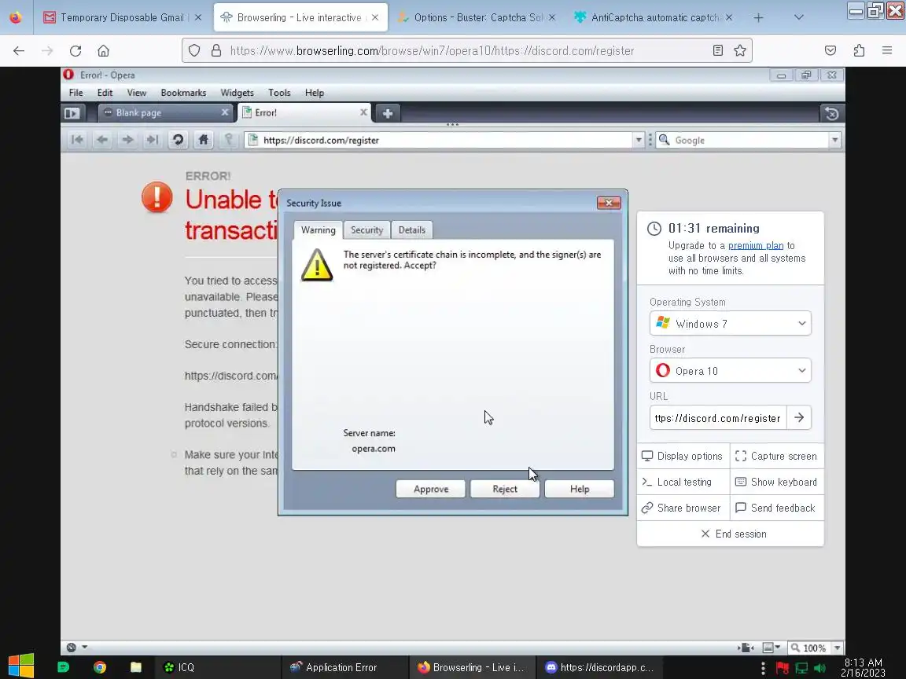Toggle Firefox reader view icon
Image resolution: width=906 pixels, height=679 pixels.
(717, 51)
